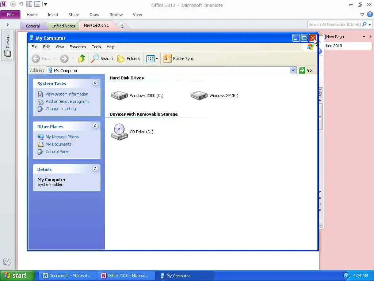
Task: Click OneNote Help question mark icon
Action: coord(370,15)
